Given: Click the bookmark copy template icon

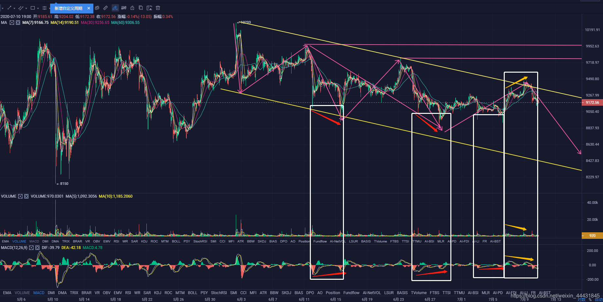Looking at the screenshot, I should click(x=141, y=8).
